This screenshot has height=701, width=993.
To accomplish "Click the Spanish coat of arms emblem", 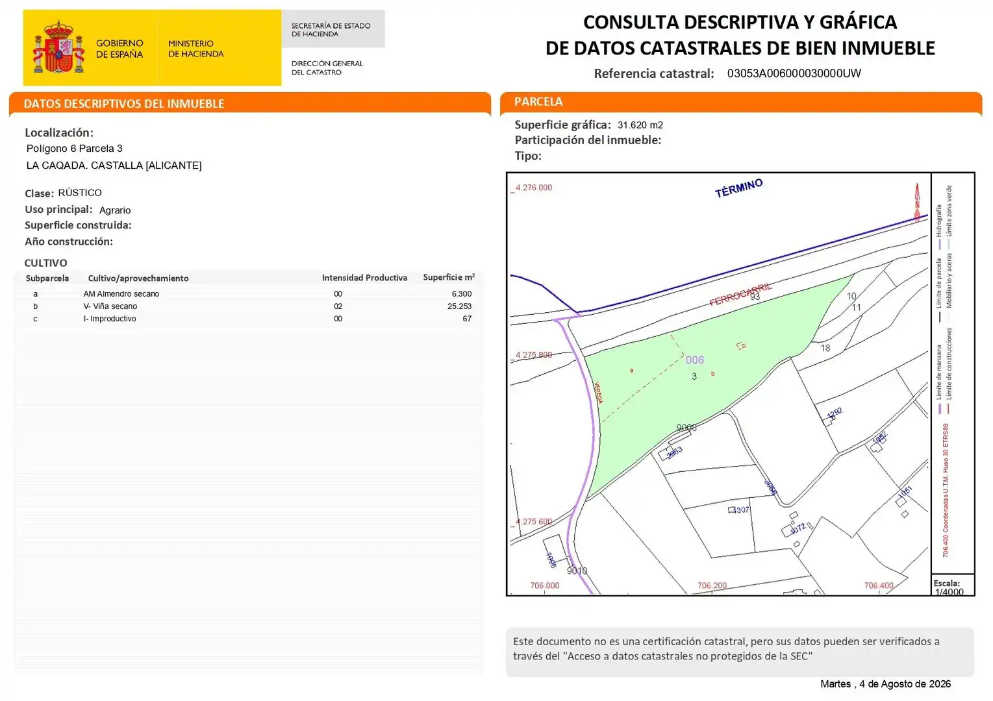I will [x=58, y=47].
